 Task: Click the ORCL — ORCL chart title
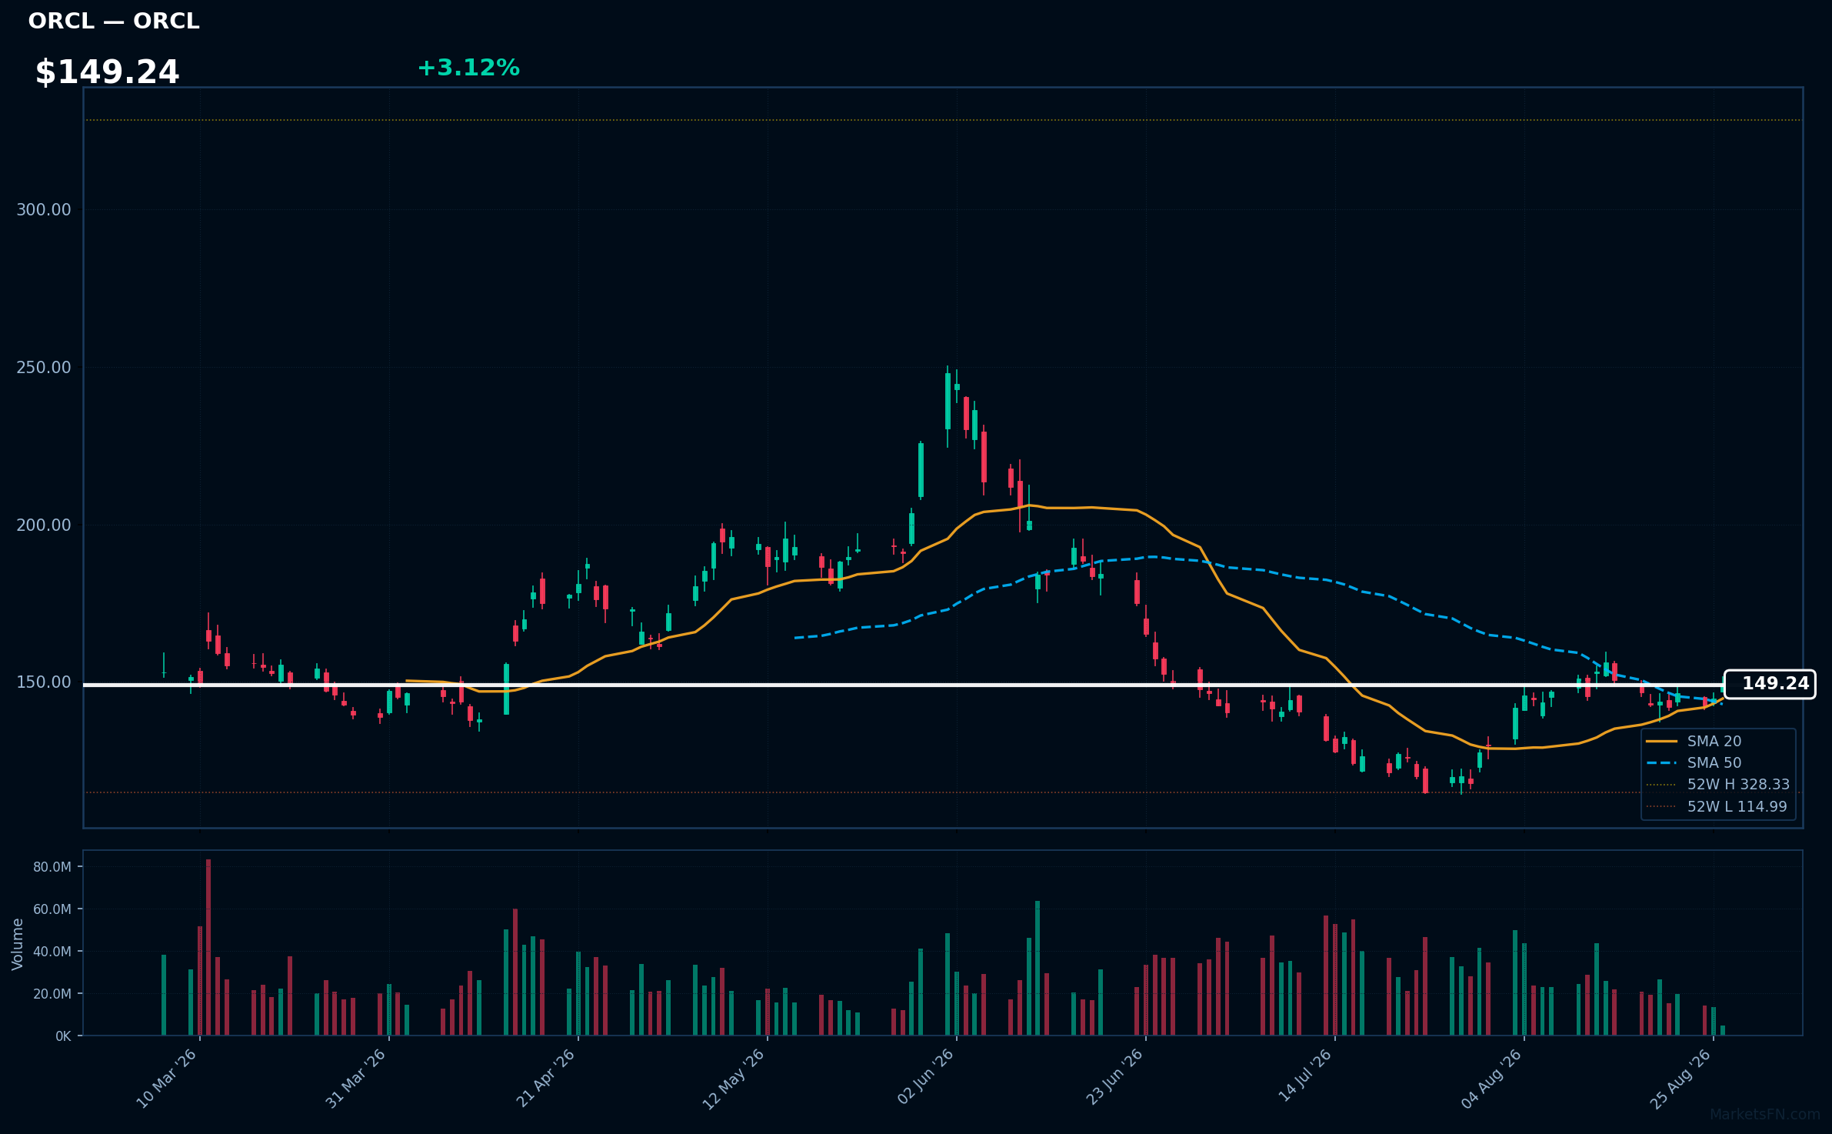(x=114, y=21)
